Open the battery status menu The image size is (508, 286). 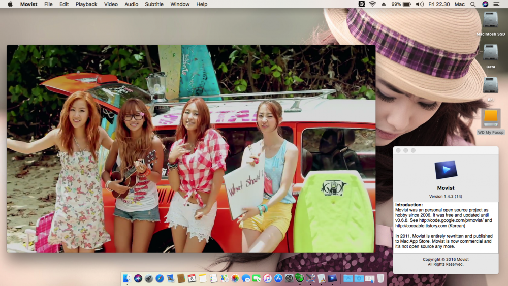point(401,4)
